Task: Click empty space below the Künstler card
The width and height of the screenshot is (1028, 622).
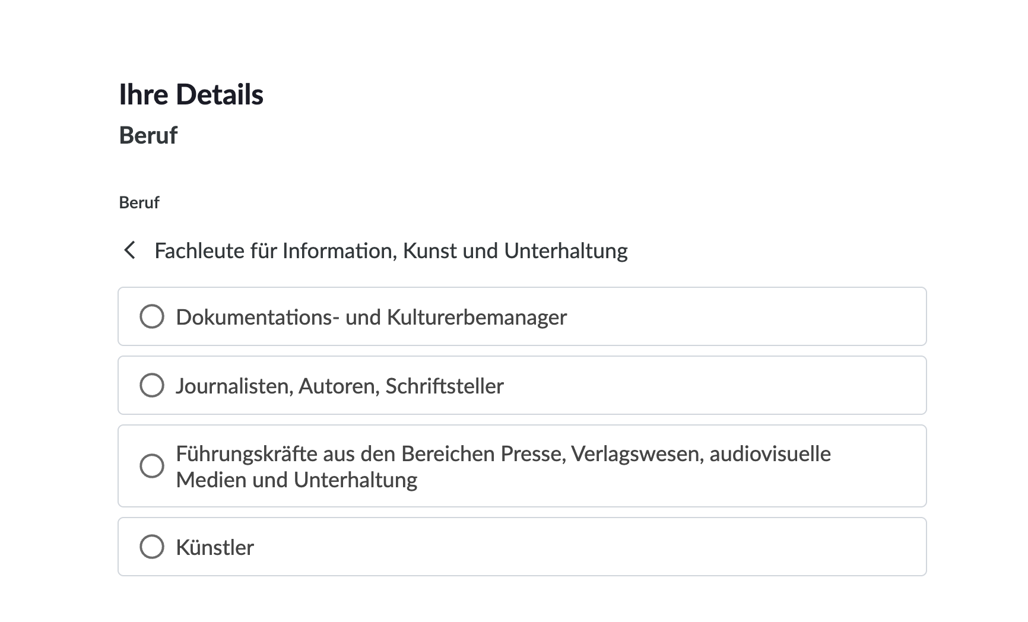Action: point(522,599)
